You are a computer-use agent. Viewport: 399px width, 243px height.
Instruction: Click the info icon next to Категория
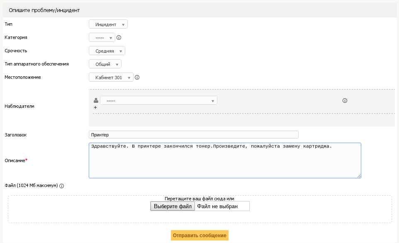coord(119,38)
